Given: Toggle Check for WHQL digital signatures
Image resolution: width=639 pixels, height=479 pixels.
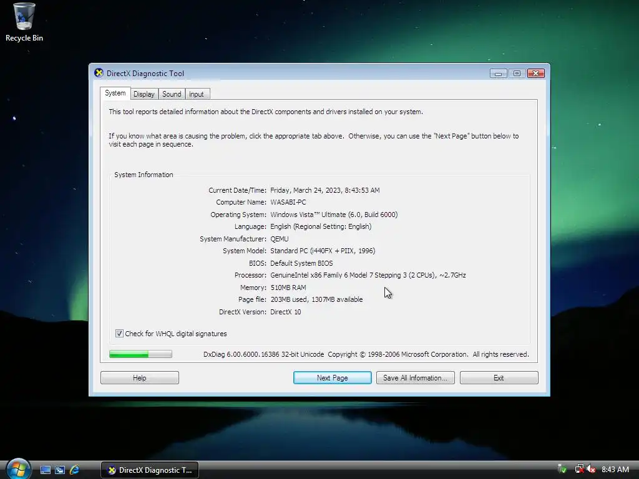Looking at the screenshot, I should point(119,334).
